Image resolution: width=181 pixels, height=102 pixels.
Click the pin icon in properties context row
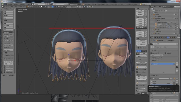click(x=151, y=40)
